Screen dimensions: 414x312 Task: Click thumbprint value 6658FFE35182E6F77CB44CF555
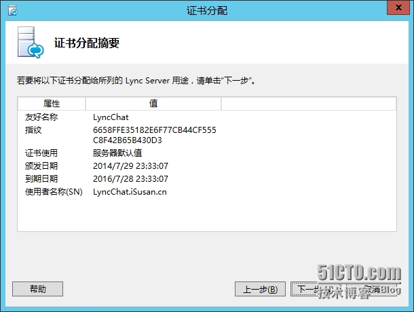pyautogui.click(x=155, y=130)
